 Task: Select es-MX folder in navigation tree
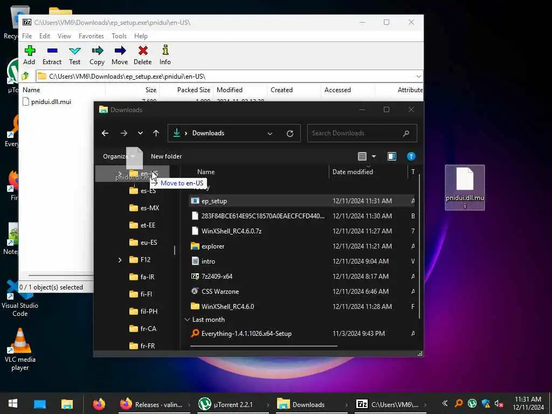[x=144, y=208]
